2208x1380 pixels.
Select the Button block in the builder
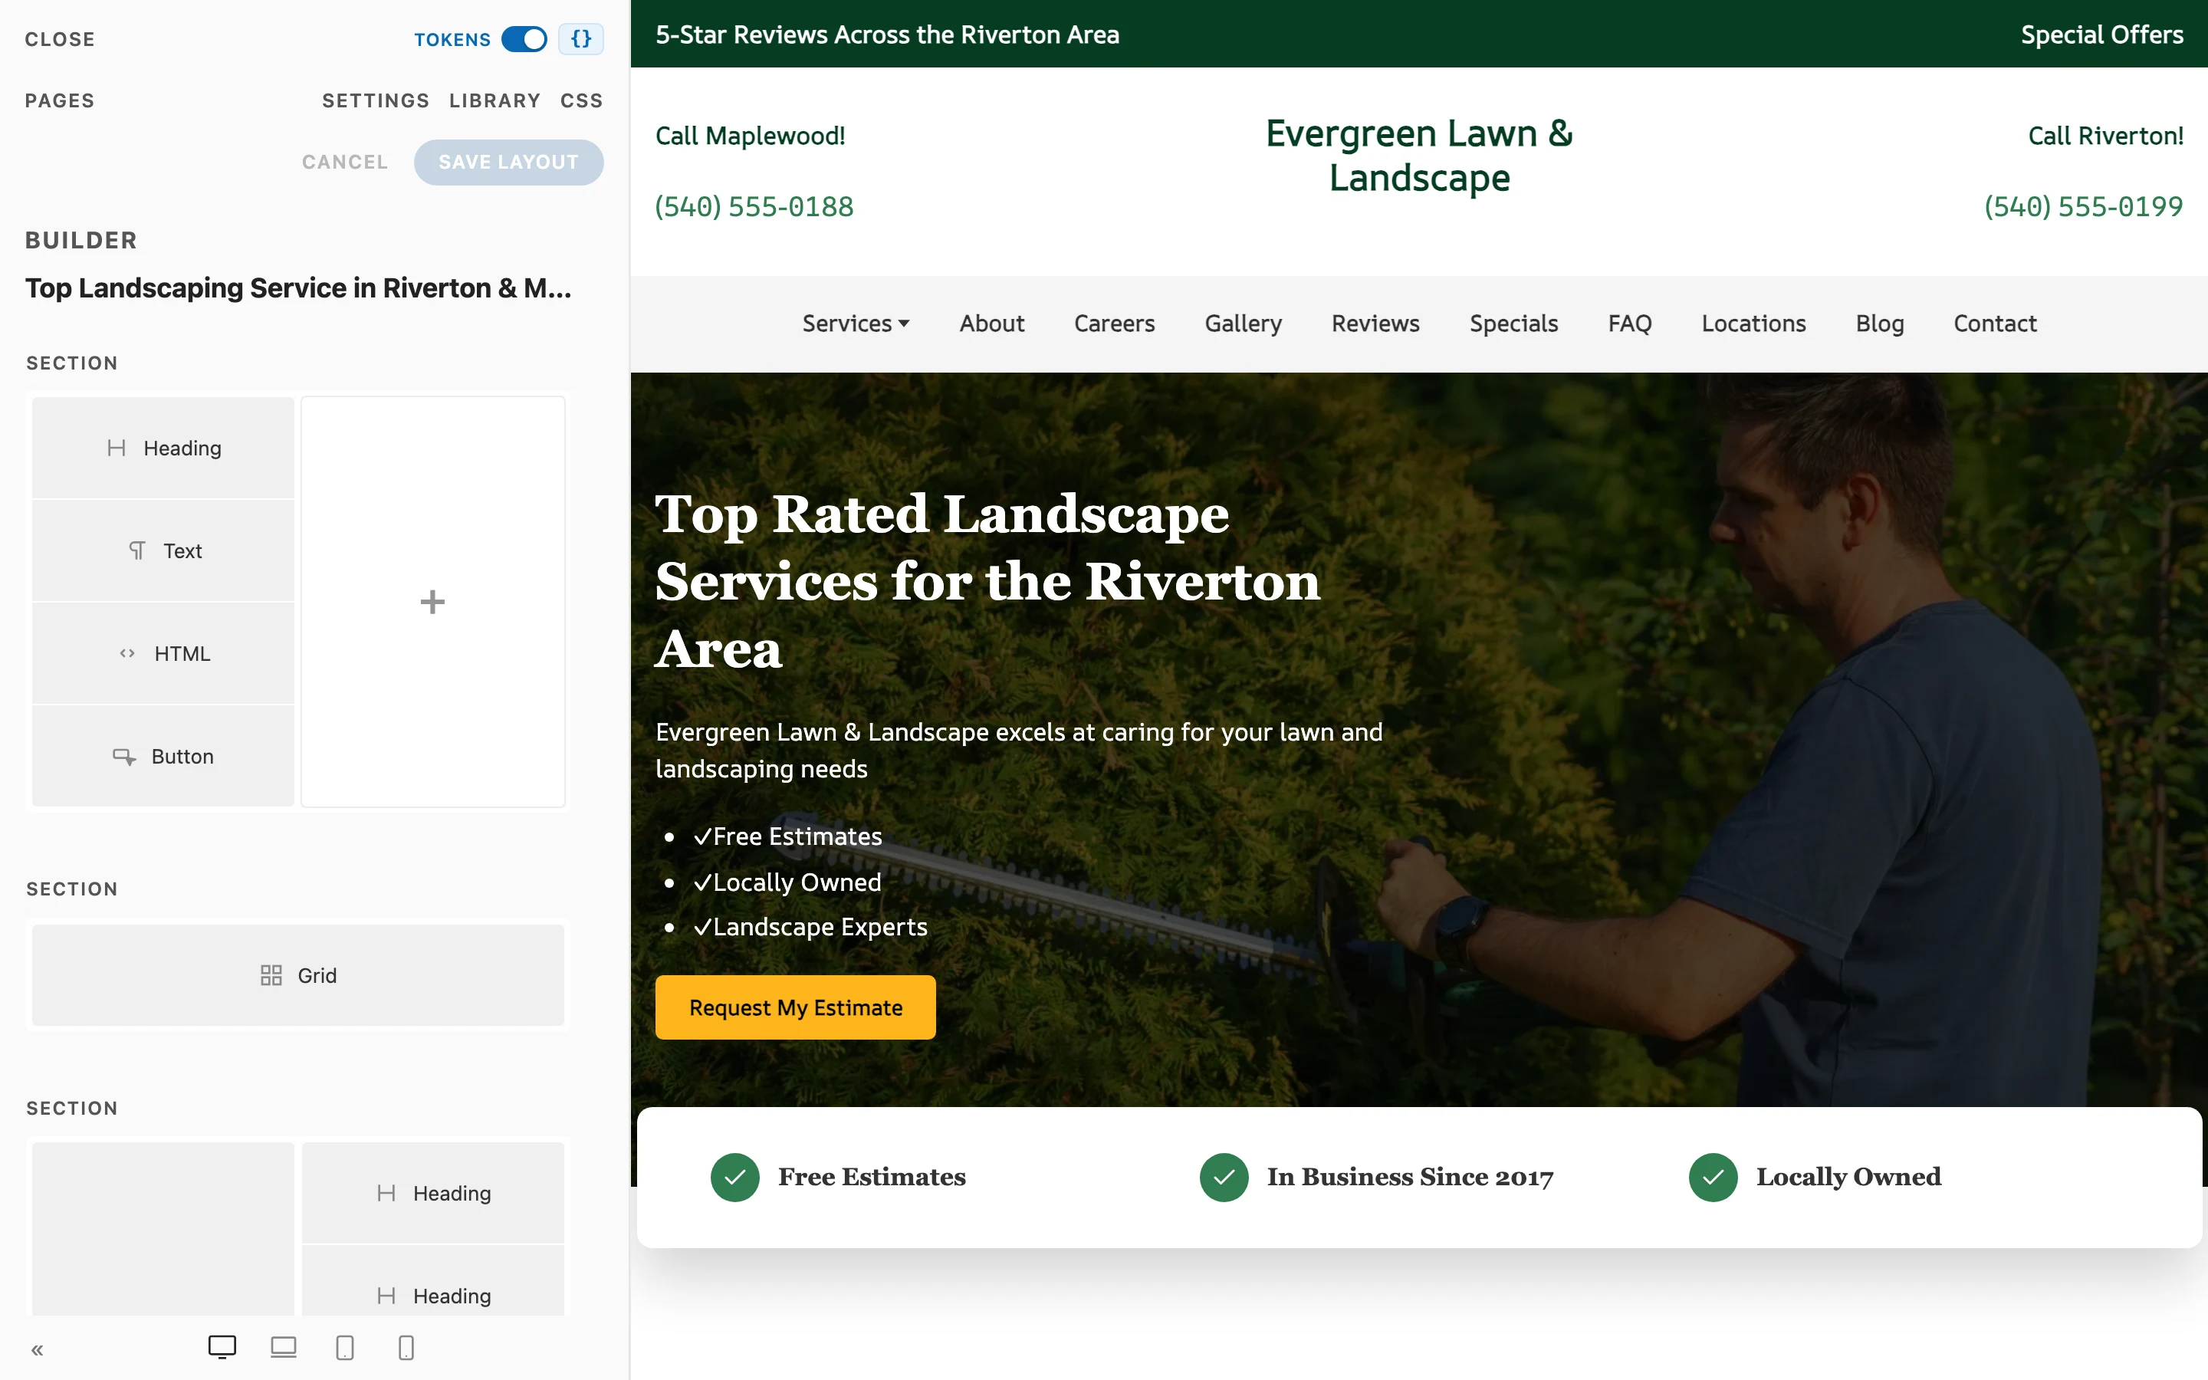coord(163,757)
